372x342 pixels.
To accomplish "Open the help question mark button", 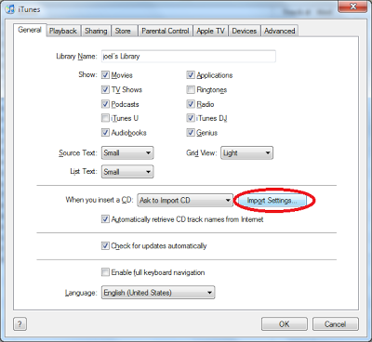I will pyautogui.click(x=20, y=324).
